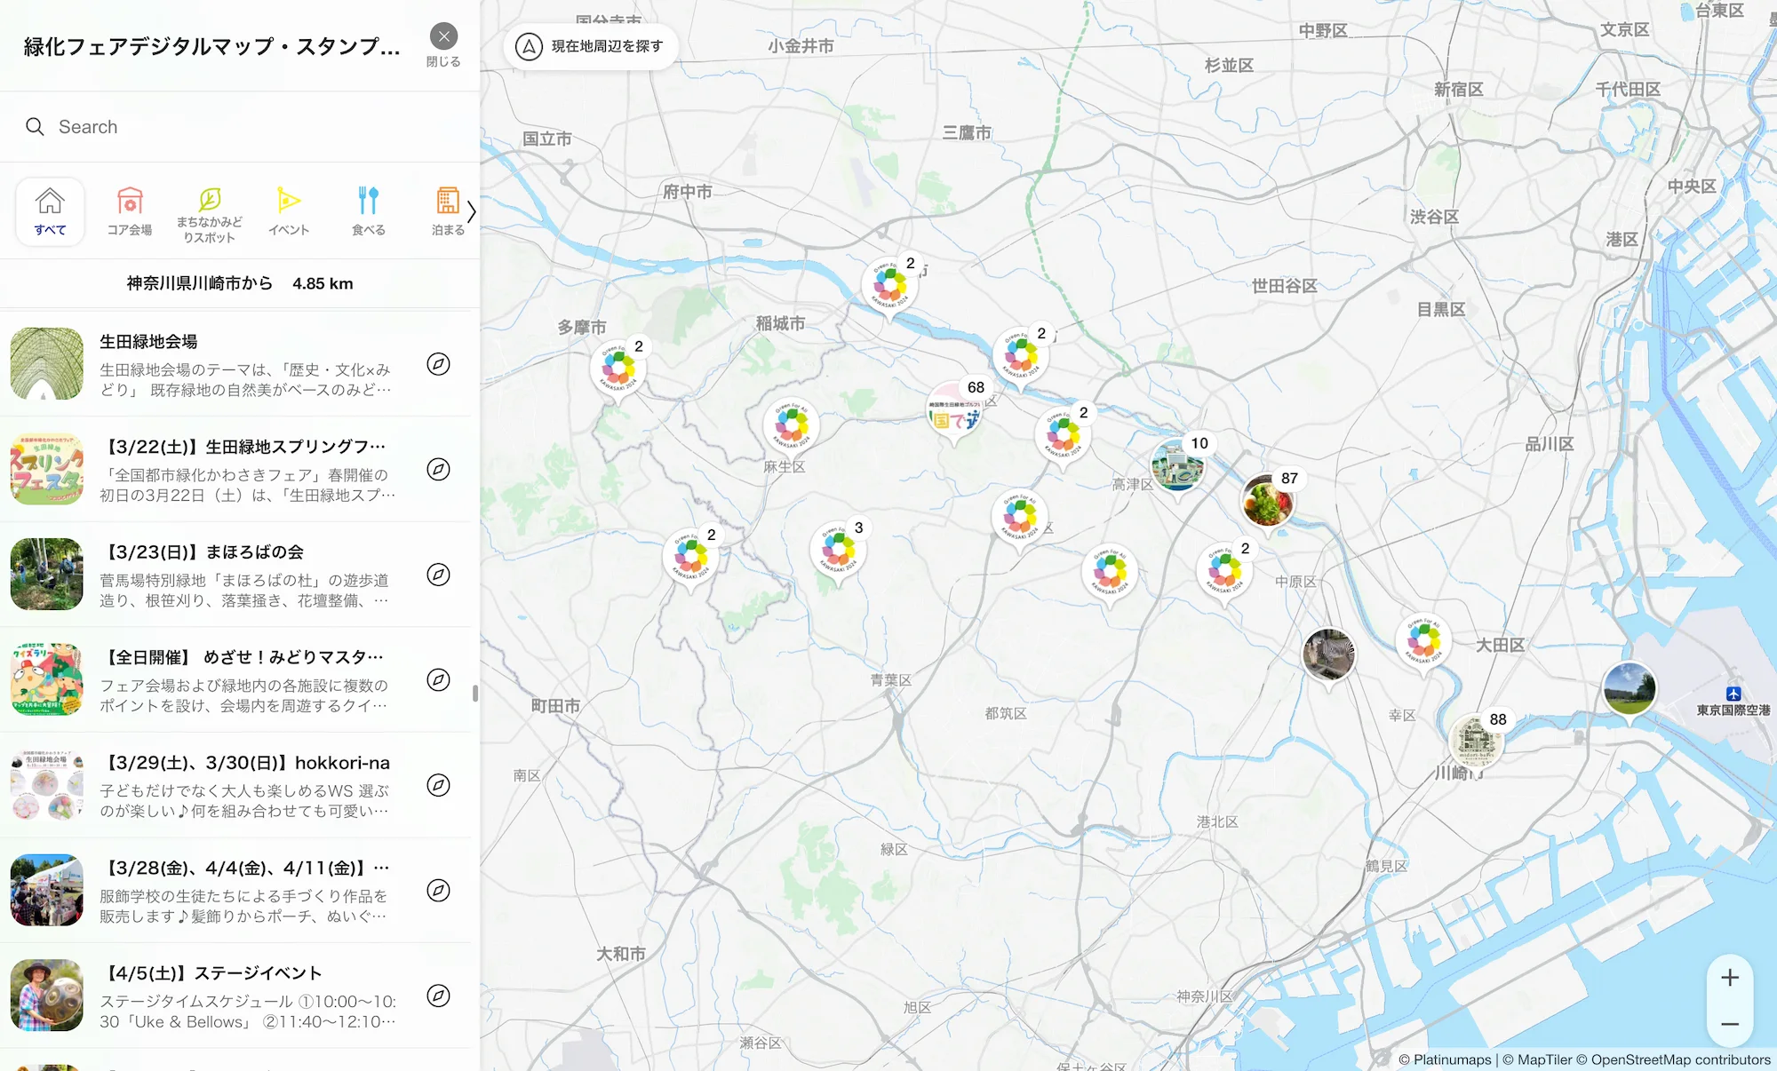Open まほろばの会 thumbnail photo

pos(47,575)
